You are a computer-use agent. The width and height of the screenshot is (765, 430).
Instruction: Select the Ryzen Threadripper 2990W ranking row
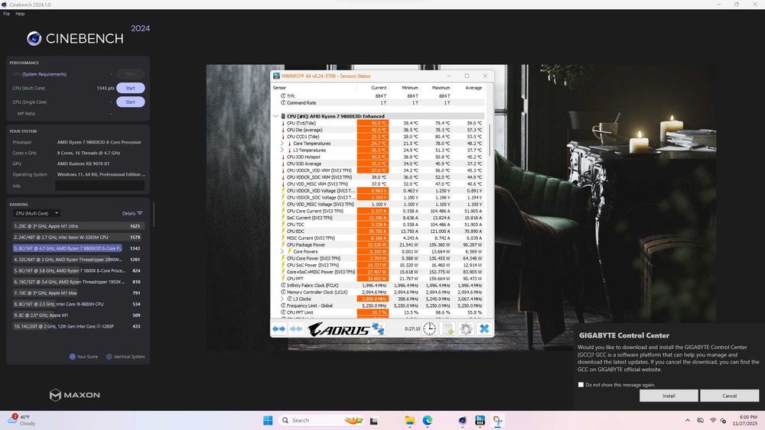coord(77,260)
